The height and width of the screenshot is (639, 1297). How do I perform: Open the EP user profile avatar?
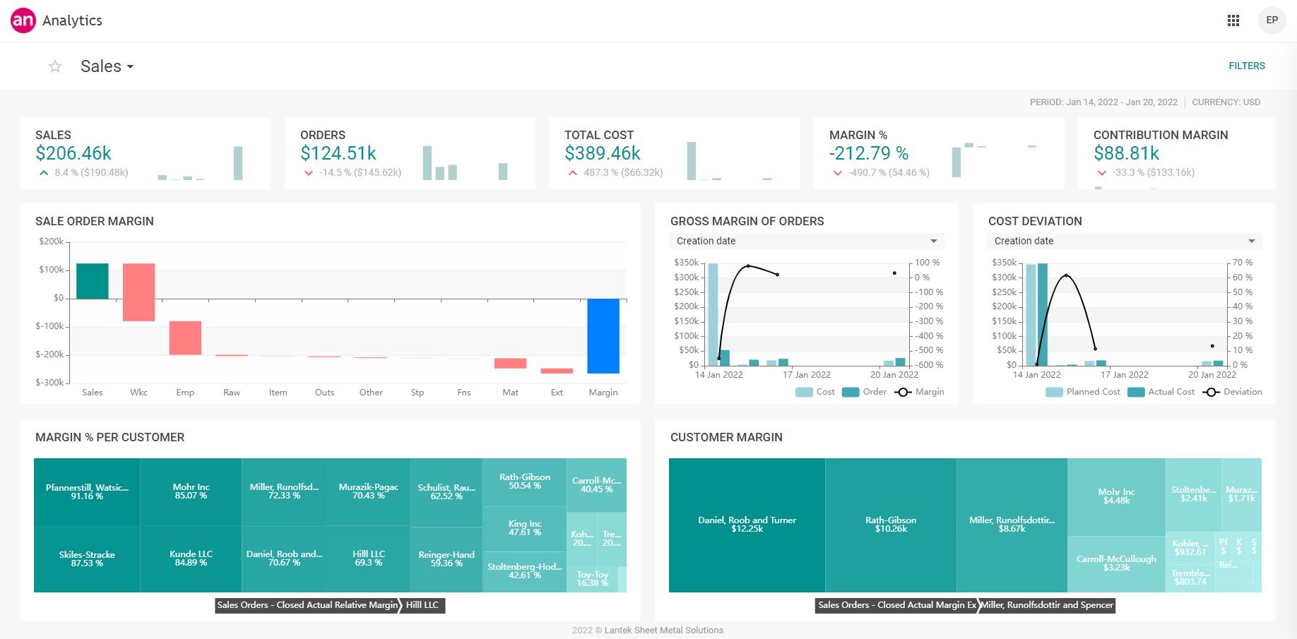pos(1272,20)
